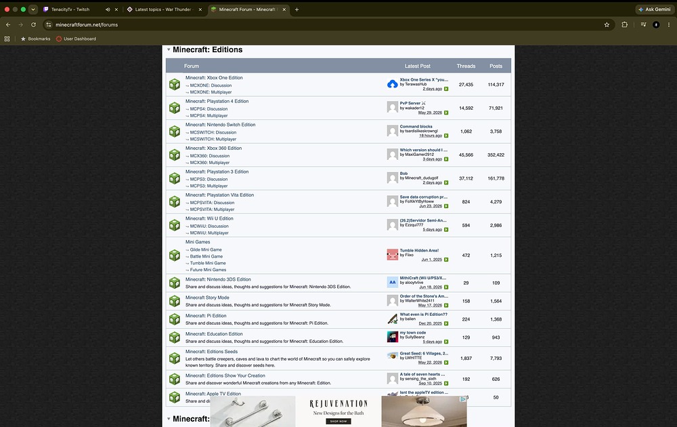View site information icon in the address bar
This screenshot has height=427, width=677.
click(x=49, y=24)
